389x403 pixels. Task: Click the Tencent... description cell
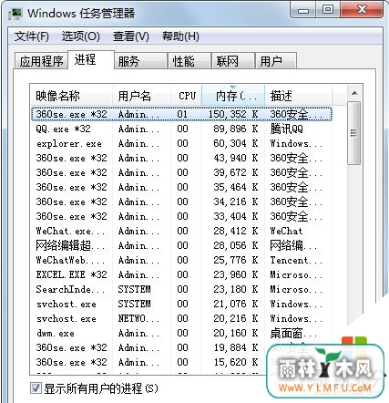click(296, 261)
